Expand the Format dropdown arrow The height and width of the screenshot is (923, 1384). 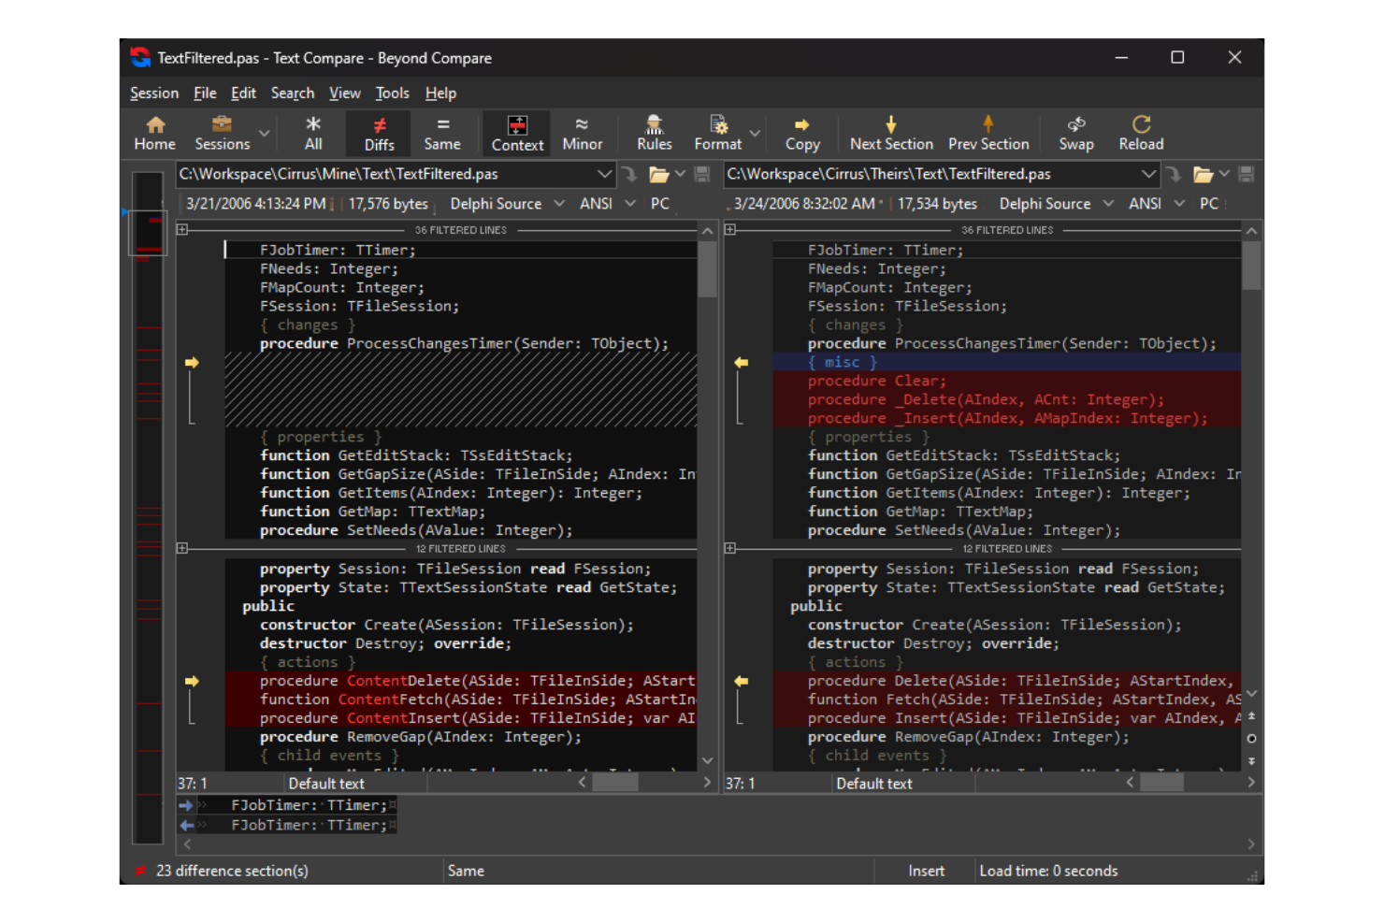point(756,134)
